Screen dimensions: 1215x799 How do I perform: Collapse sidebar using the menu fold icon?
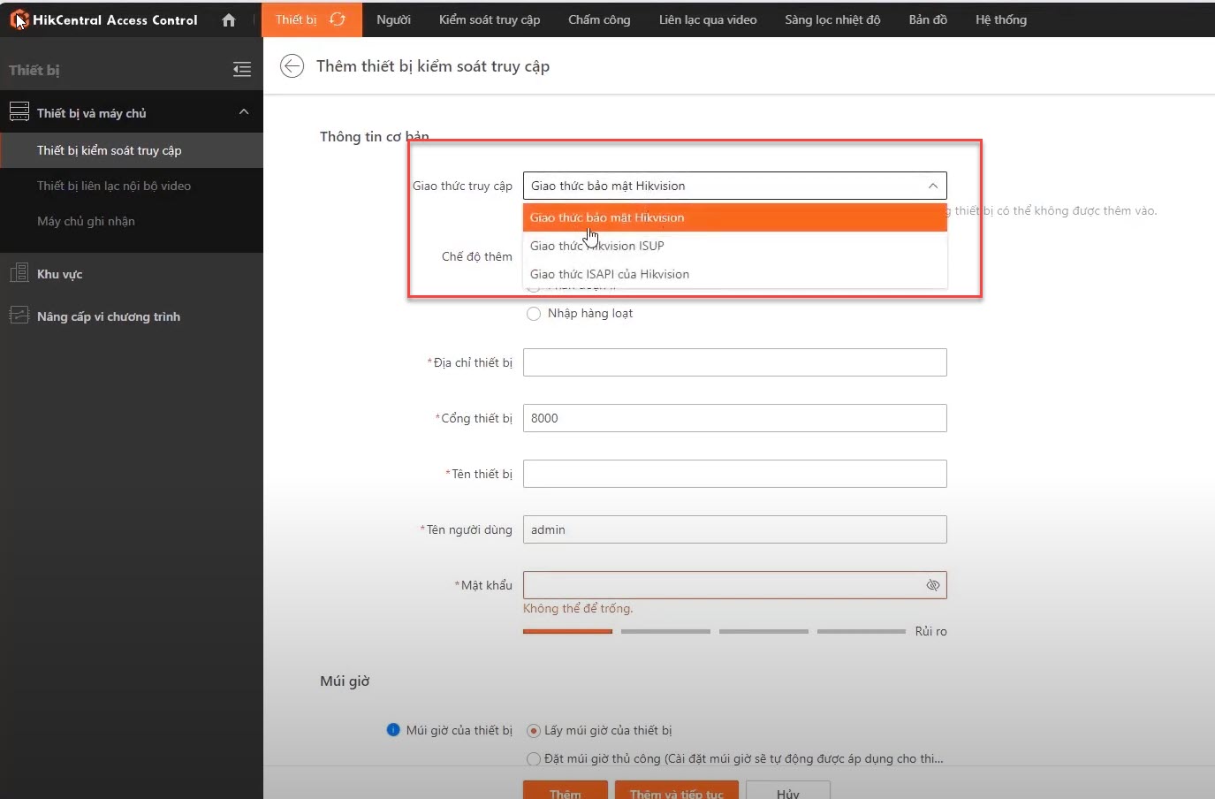[x=241, y=70]
